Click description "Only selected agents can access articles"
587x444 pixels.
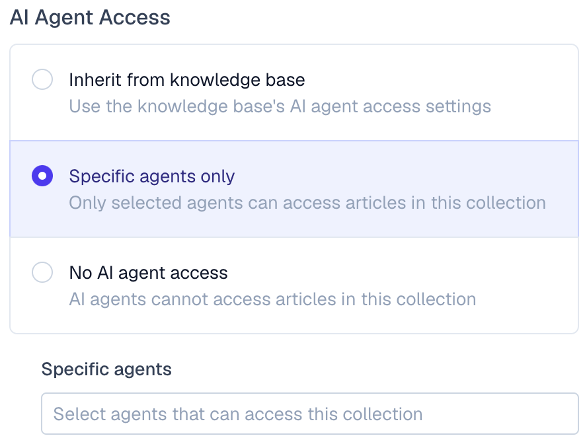tap(307, 202)
